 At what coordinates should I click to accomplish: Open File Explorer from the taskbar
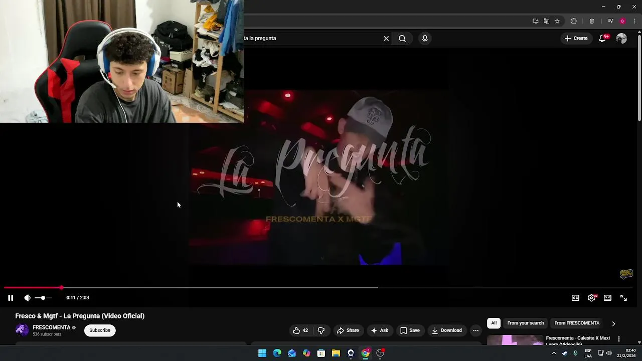click(x=336, y=353)
